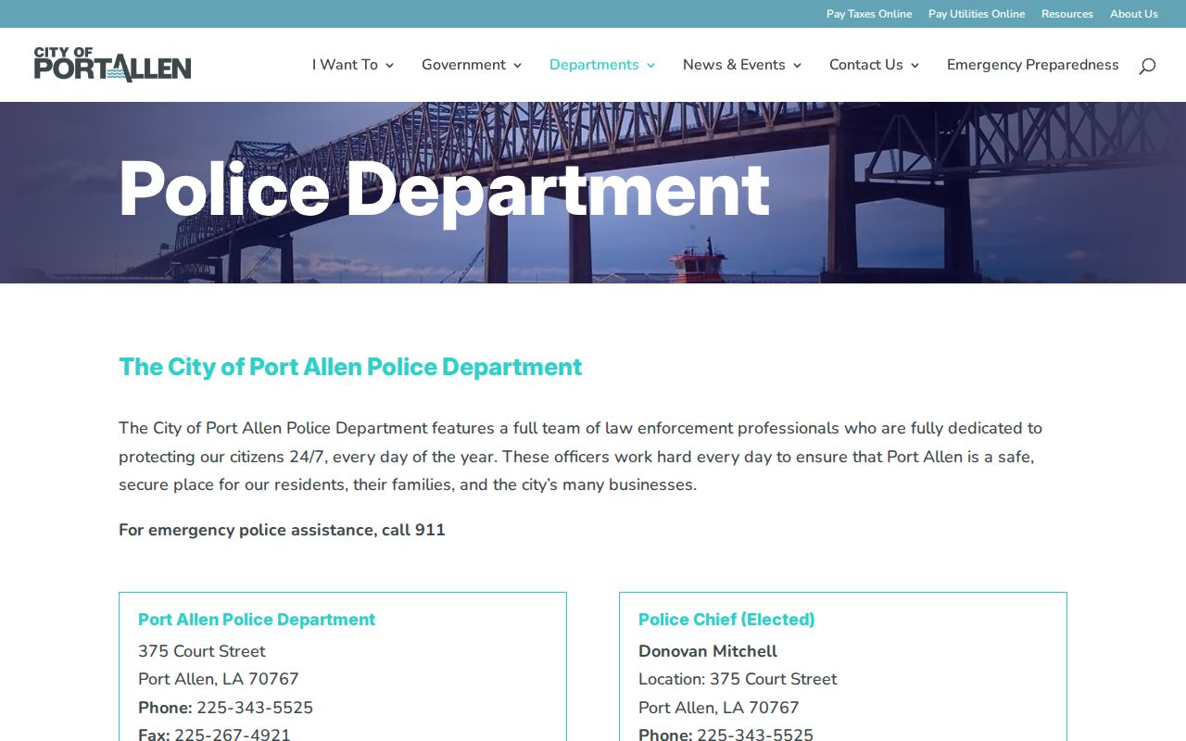Follow the Pay Utilities Online link

pyautogui.click(x=977, y=14)
